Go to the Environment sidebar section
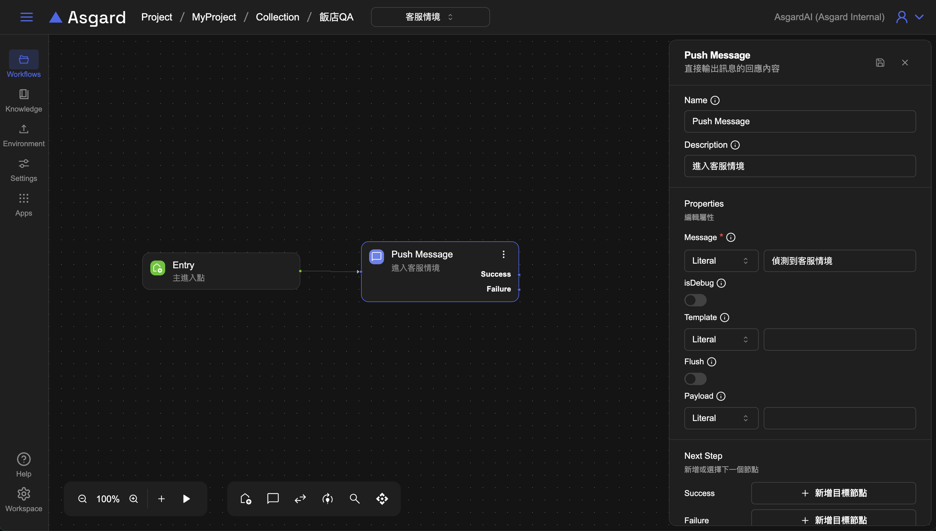The image size is (936, 531). tap(24, 135)
